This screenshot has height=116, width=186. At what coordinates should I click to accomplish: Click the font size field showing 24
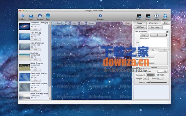[165, 71]
